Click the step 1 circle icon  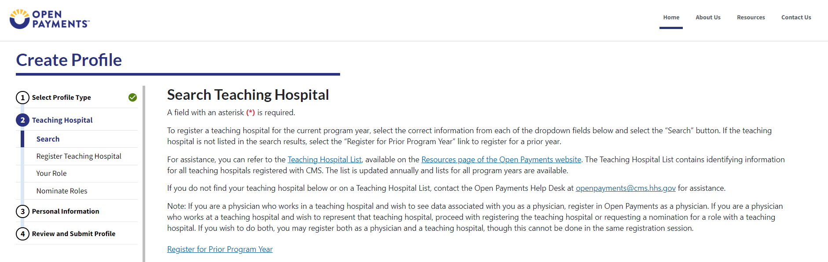point(23,98)
